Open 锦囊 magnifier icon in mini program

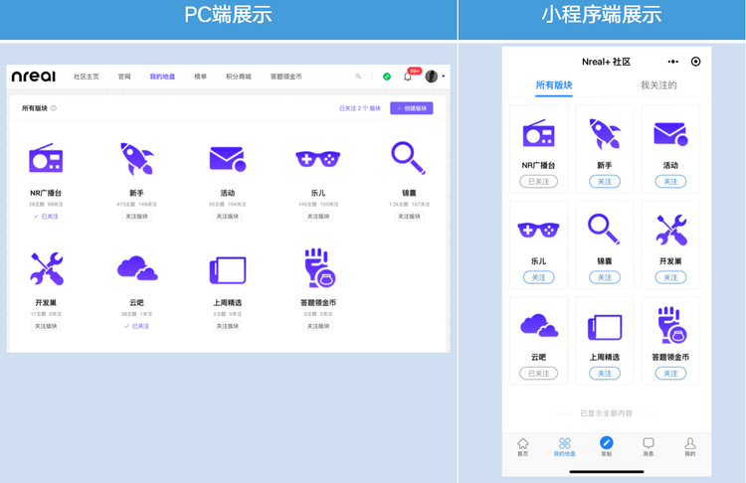pos(604,230)
